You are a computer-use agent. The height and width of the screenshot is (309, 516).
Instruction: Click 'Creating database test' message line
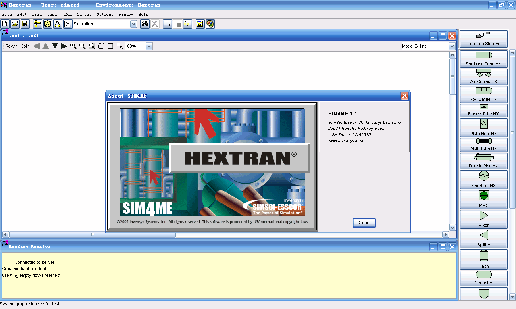pyautogui.click(x=24, y=269)
